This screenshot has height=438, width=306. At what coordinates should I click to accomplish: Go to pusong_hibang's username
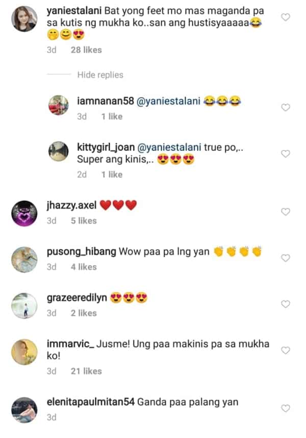point(81,252)
